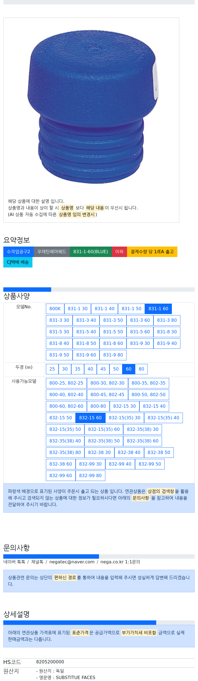This screenshot has height=681, width=198.
Task: Click the red 이하 tag
Action: [119, 252]
